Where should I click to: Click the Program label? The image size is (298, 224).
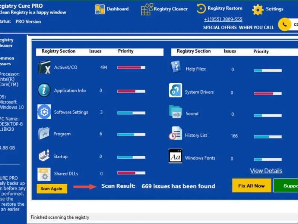(x=62, y=134)
